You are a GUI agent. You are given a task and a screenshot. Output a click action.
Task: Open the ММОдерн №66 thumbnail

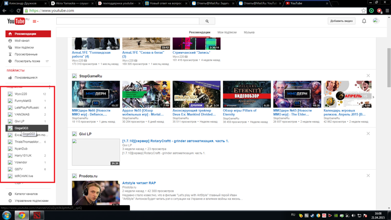(x=96, y=94)
